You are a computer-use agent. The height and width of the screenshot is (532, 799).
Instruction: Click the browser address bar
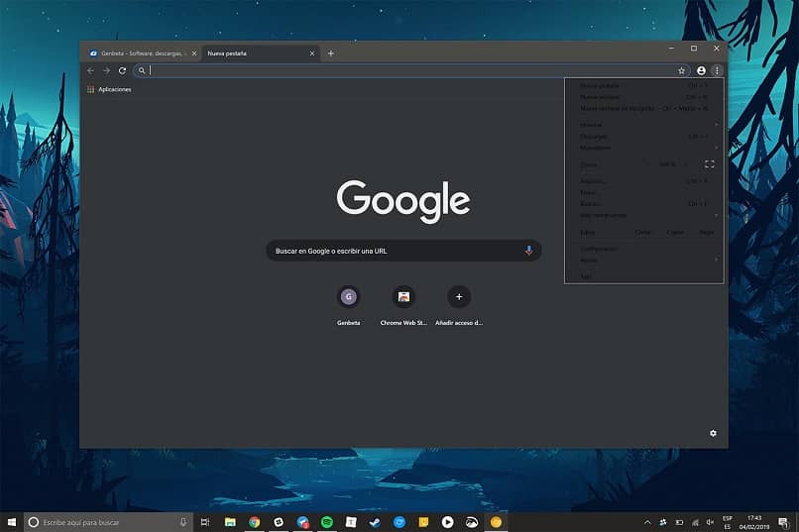(x=411, y=70)
